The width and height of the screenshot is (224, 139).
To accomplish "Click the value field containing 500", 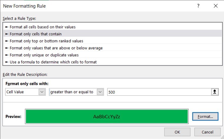I will point(158,92).
